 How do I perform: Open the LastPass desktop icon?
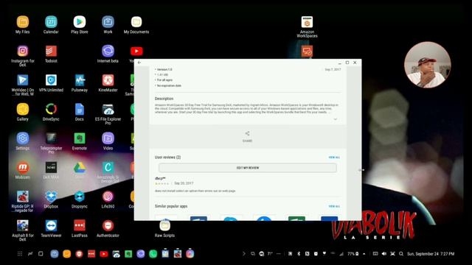coord(80,226)
